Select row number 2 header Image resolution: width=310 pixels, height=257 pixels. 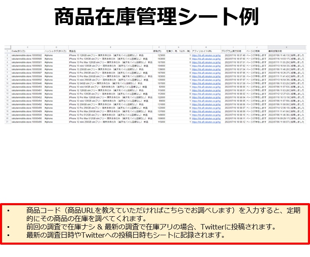pos(7,56)
